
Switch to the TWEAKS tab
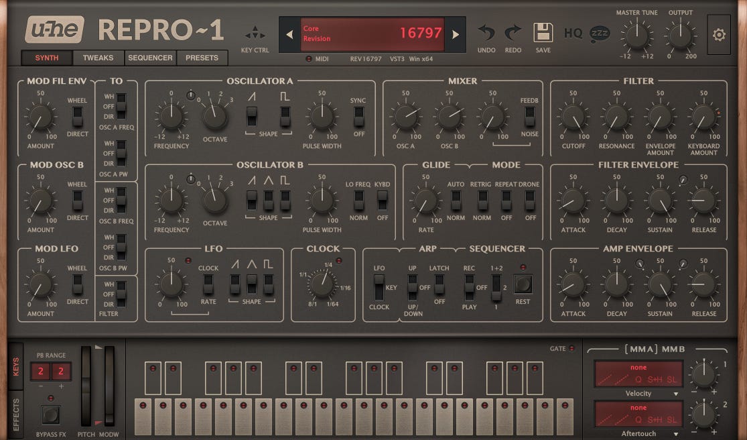pos(98,58)
